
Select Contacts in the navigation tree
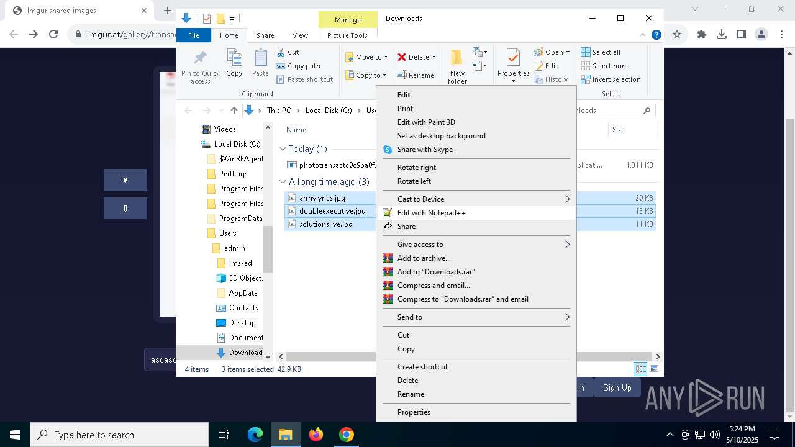[x=243, y=308]
